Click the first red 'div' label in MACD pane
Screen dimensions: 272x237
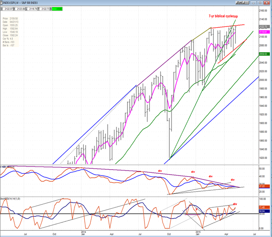(x=160, y=171)
